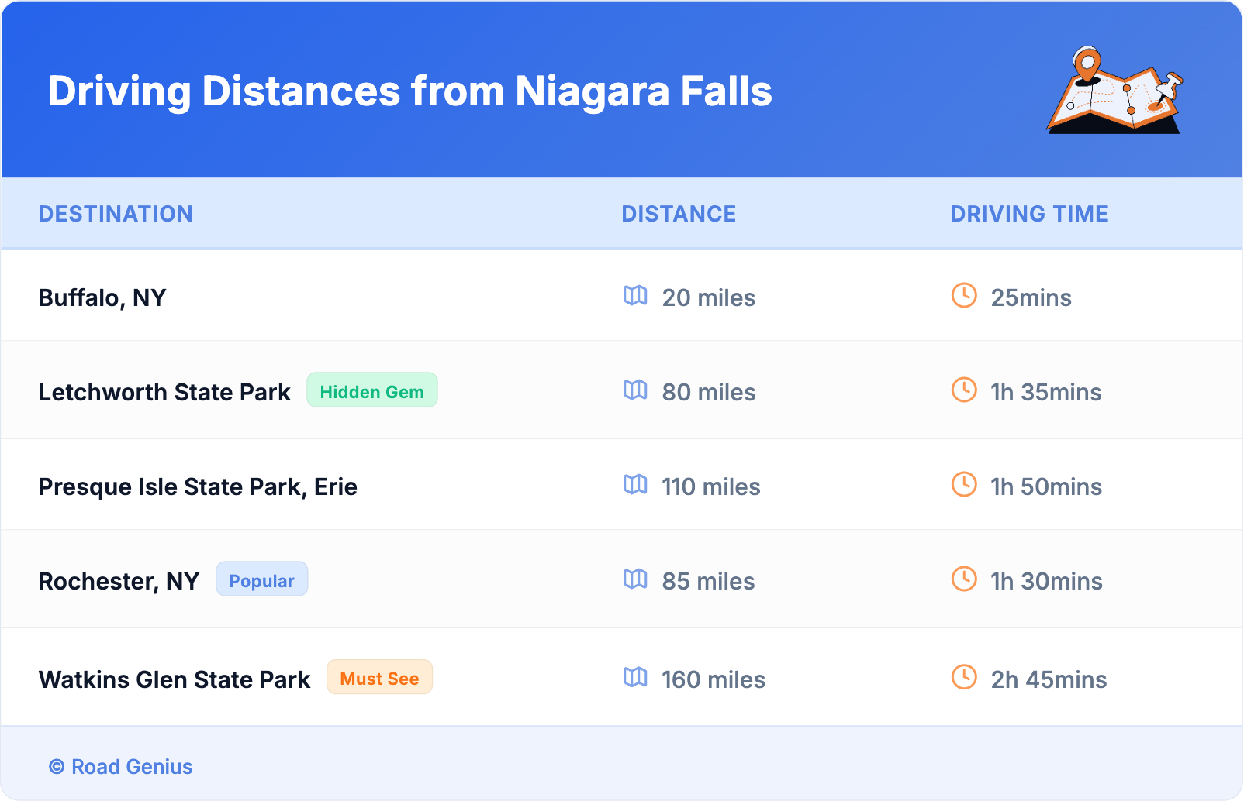Select the Popular badge next to Rochester
Image resolution: width=1244 pixels, height=801 pixels.
click(x=261, y=579)
